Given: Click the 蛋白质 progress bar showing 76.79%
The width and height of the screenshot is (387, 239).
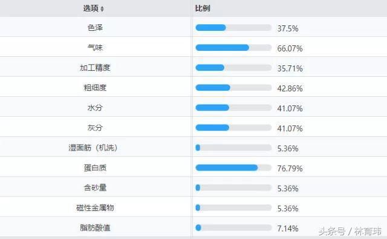Looking at the screenshot, I should [x=233, y=168].
